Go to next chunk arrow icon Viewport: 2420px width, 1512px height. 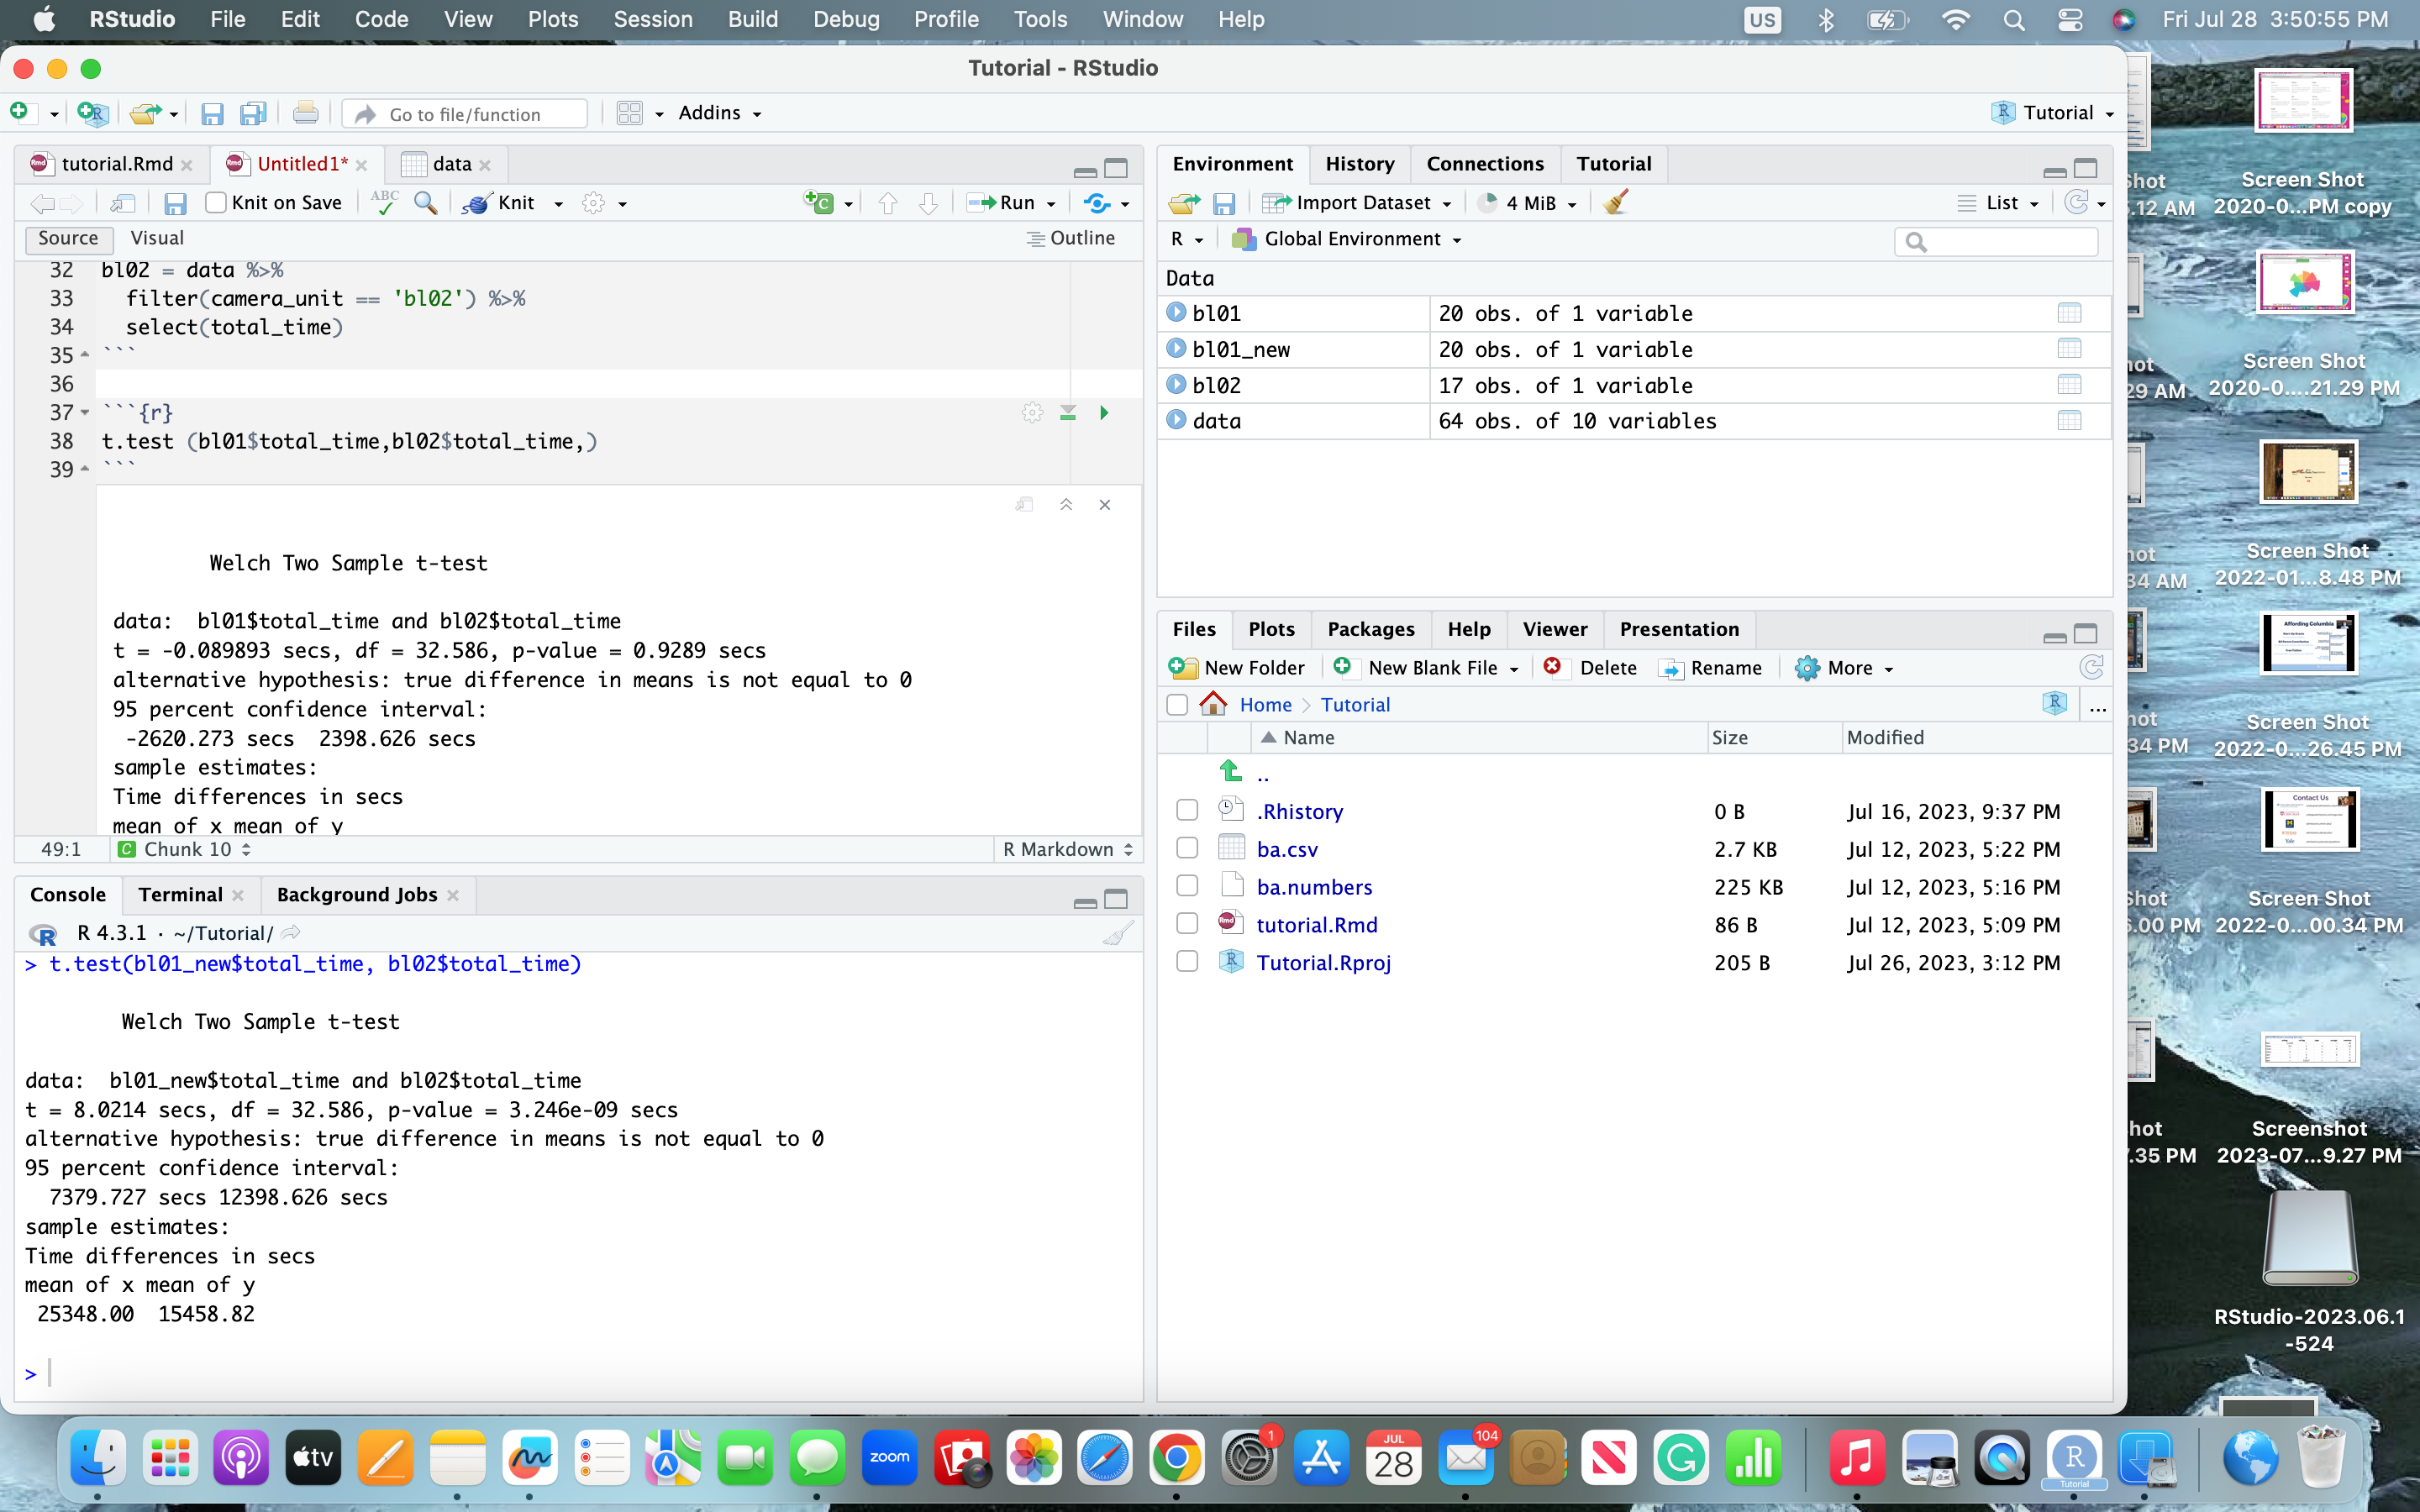(x=928, y=203)
